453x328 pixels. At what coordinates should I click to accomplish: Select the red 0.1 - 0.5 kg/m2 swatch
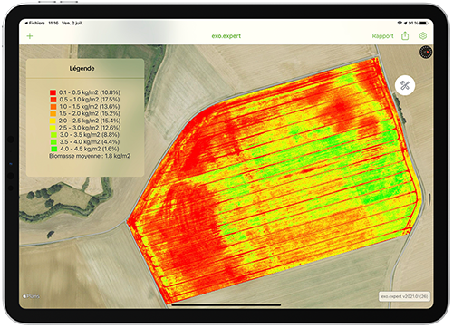53,92
